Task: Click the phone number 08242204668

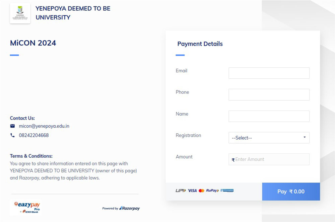Action: click(x=33, y=136)
